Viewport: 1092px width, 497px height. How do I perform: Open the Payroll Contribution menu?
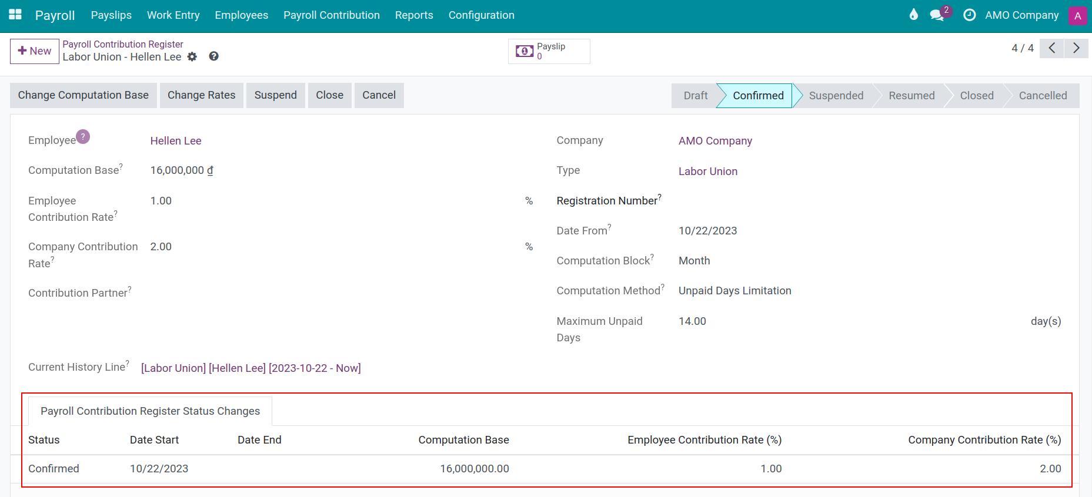pyautogui.click(x=332, y=15)
